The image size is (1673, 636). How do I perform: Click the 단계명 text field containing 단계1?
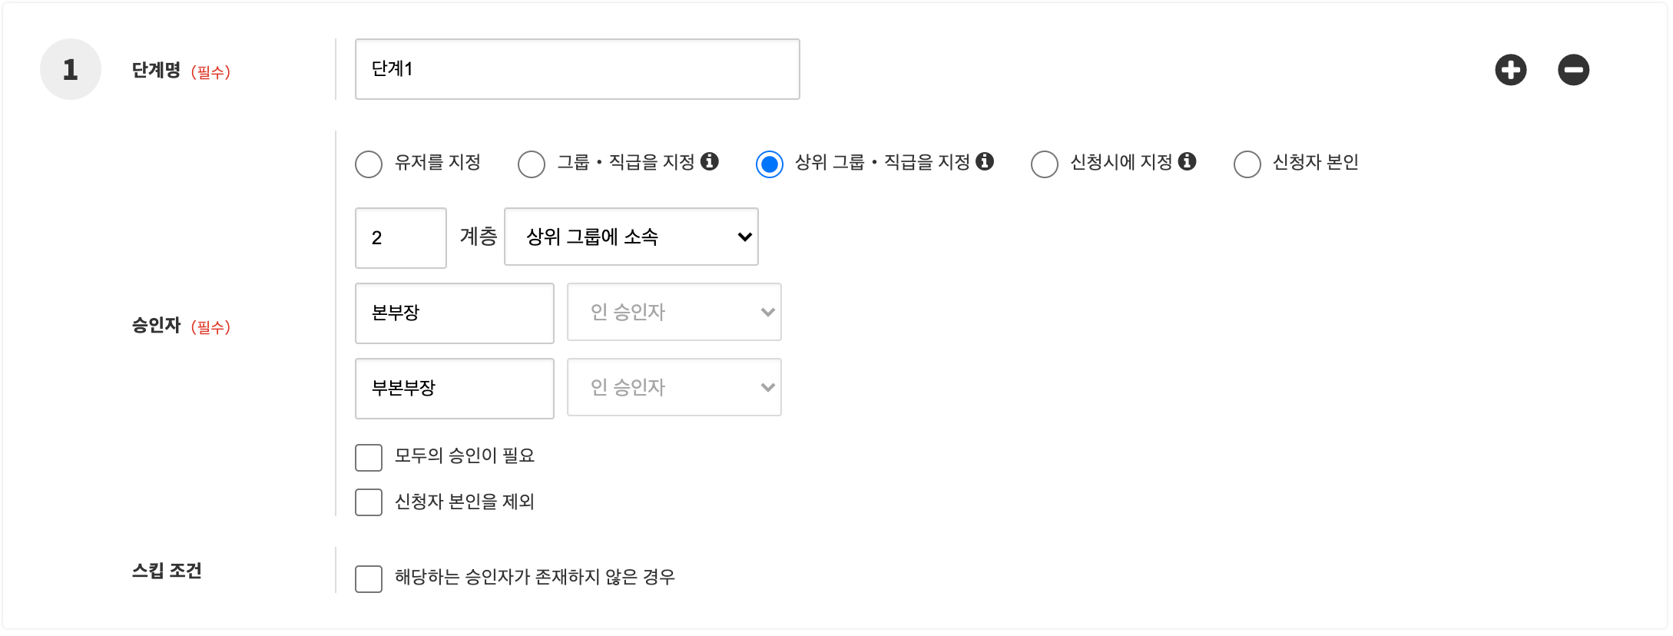[577, 69]
